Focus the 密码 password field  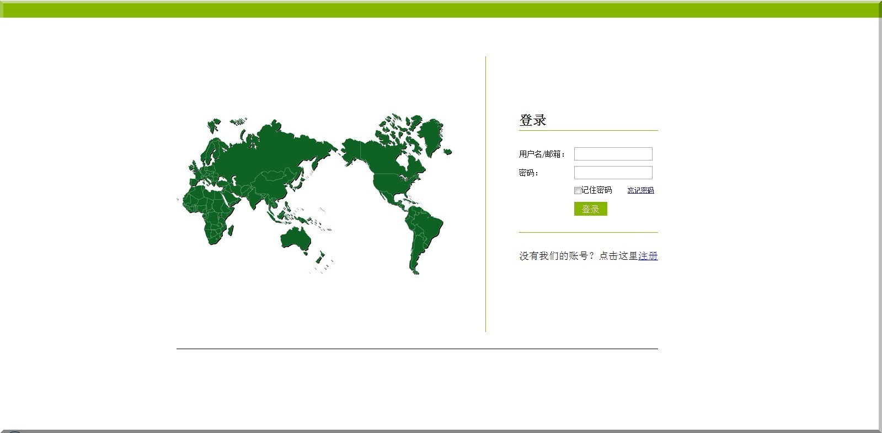point(613,173)
